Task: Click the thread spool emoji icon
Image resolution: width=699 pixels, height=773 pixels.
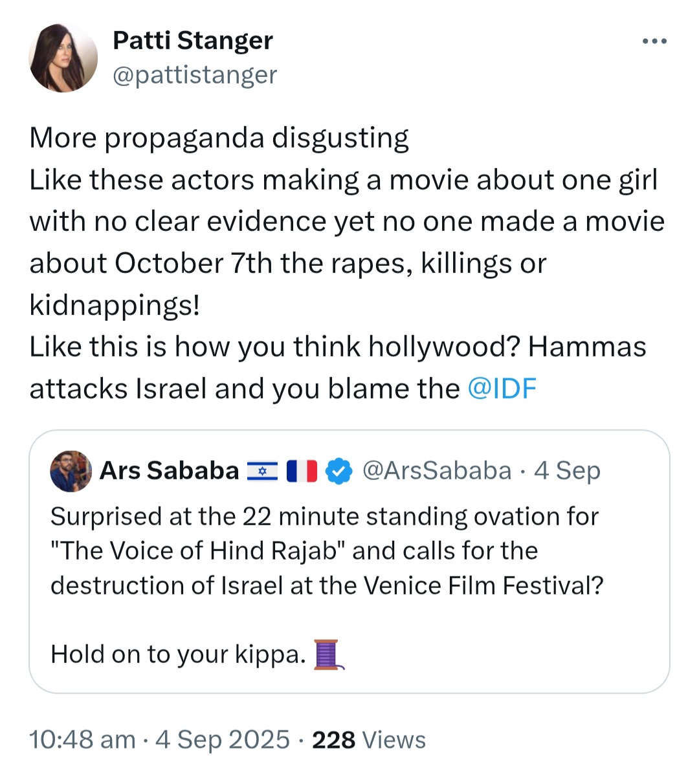Action: (329, 655)
